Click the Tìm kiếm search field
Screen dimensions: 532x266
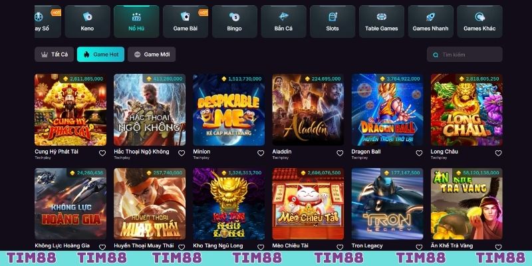pos(464,55)
